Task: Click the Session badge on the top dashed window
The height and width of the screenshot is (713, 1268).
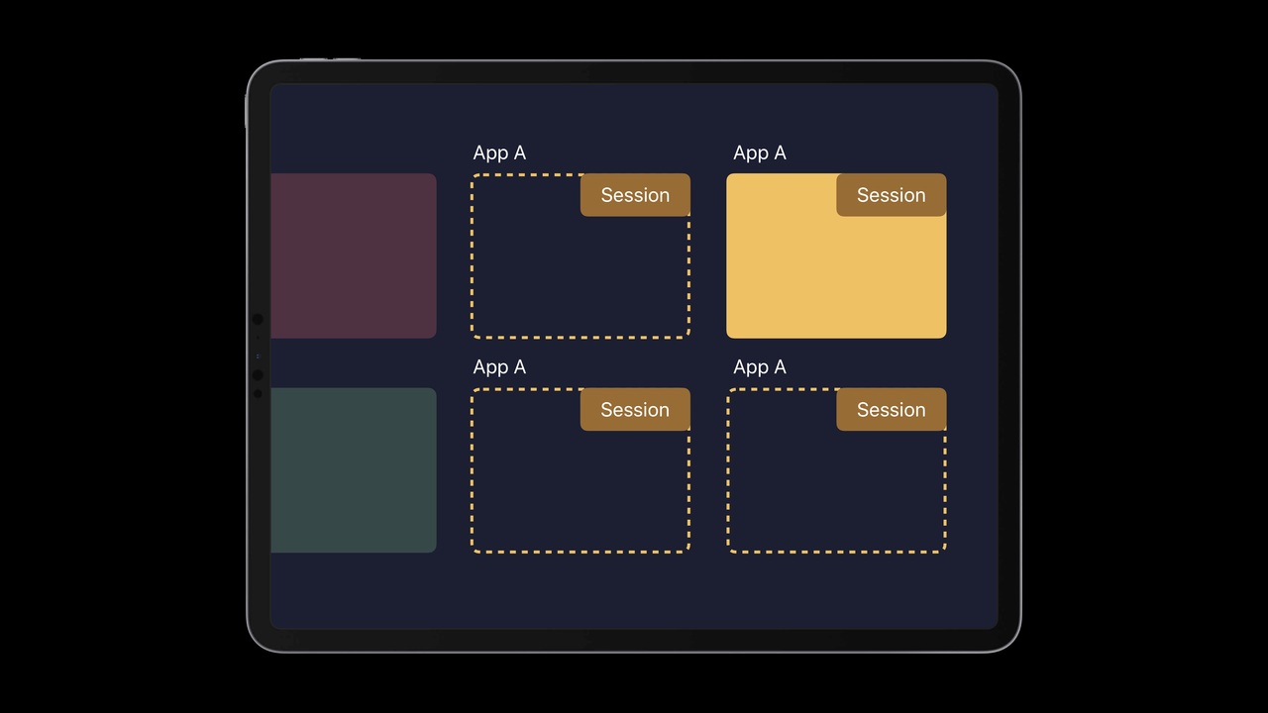Action: (635, 195)
